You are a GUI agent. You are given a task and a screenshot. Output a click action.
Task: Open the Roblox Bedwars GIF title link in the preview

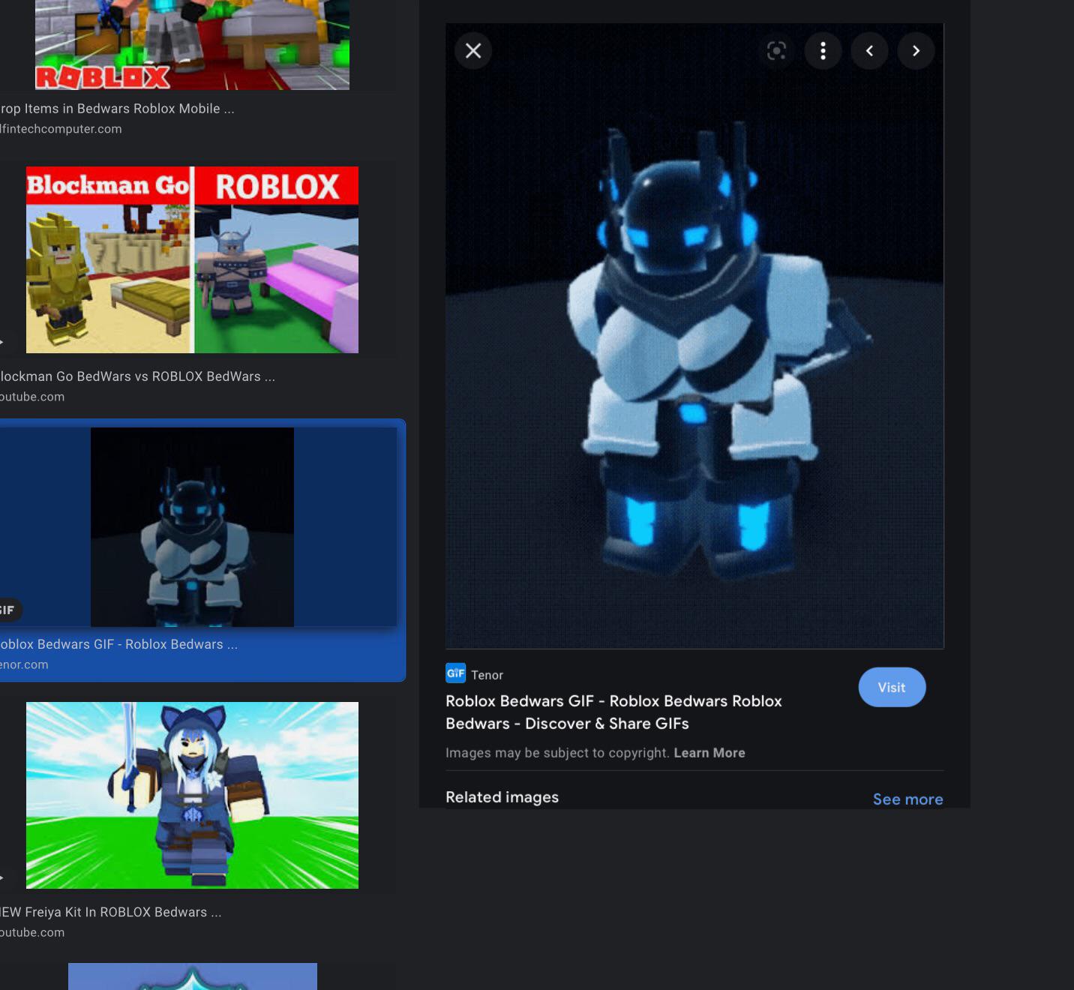[x=613, y=712]
